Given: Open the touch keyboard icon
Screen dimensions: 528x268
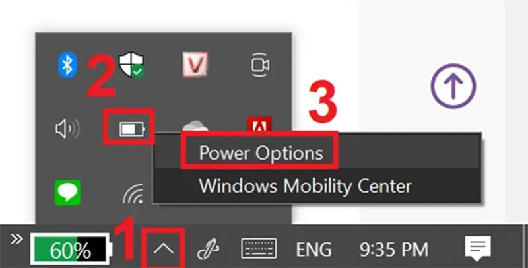Looking at the screenshot, I should click(x=259, y=249).
